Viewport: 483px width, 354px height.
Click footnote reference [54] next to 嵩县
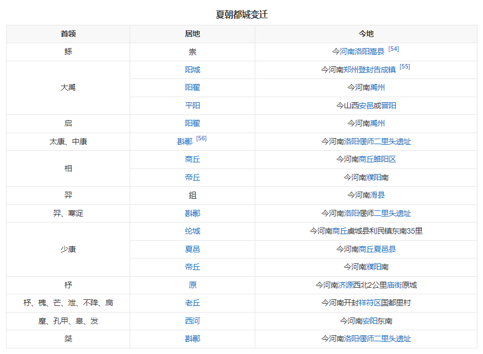tap(394, 49)
